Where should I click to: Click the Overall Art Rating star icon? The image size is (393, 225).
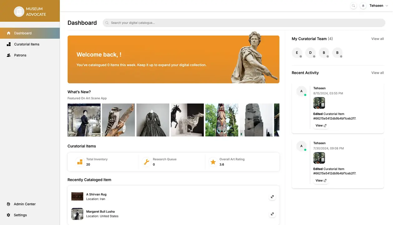[213, 162]
